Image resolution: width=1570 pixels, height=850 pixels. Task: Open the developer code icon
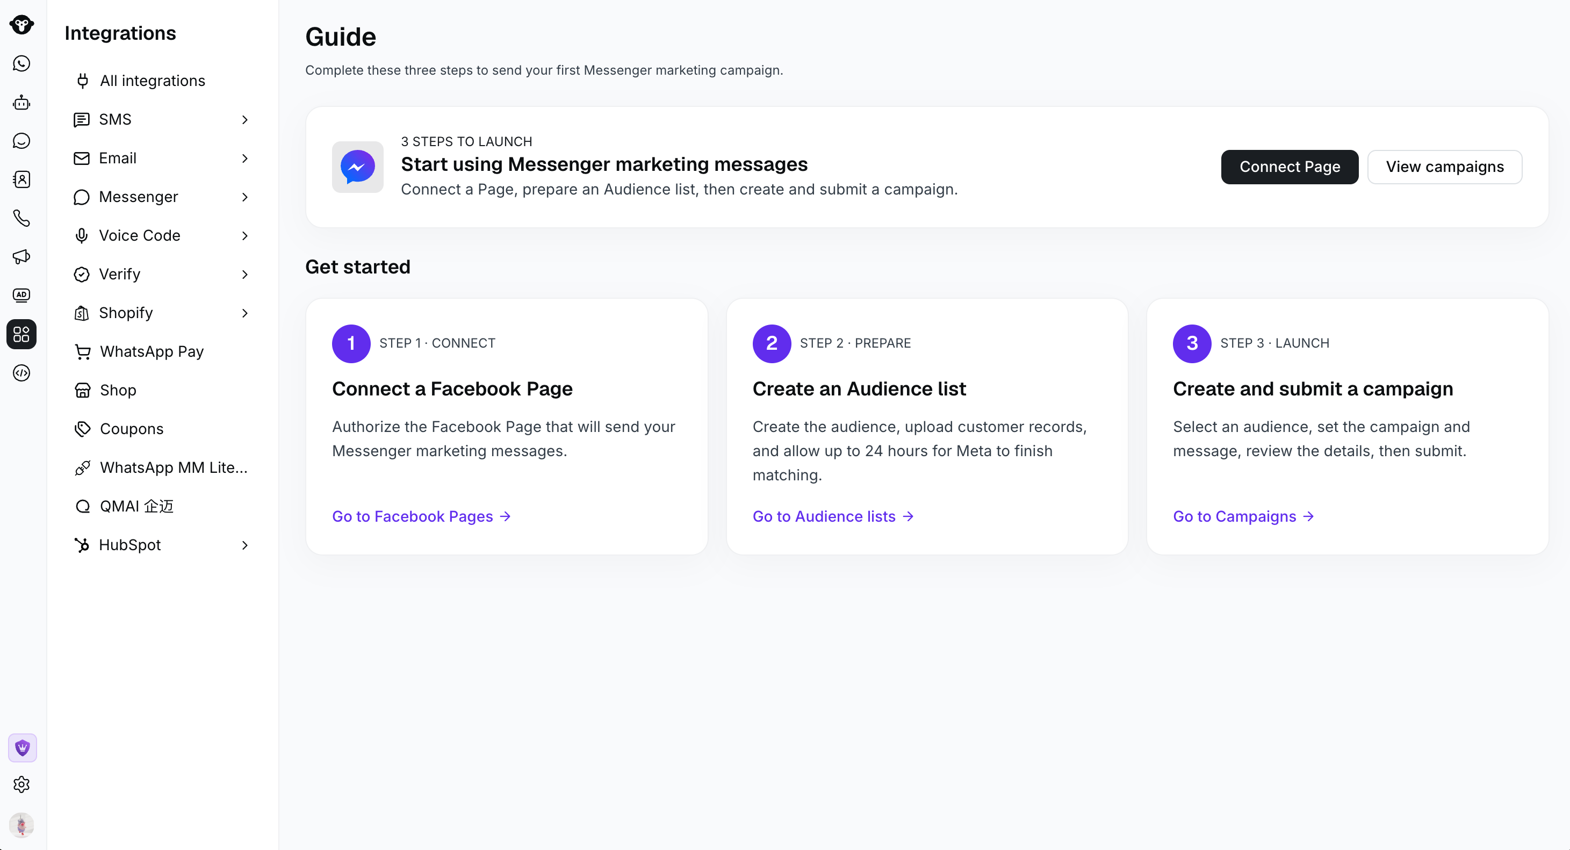pyautogui.click(x=21, y=373)
